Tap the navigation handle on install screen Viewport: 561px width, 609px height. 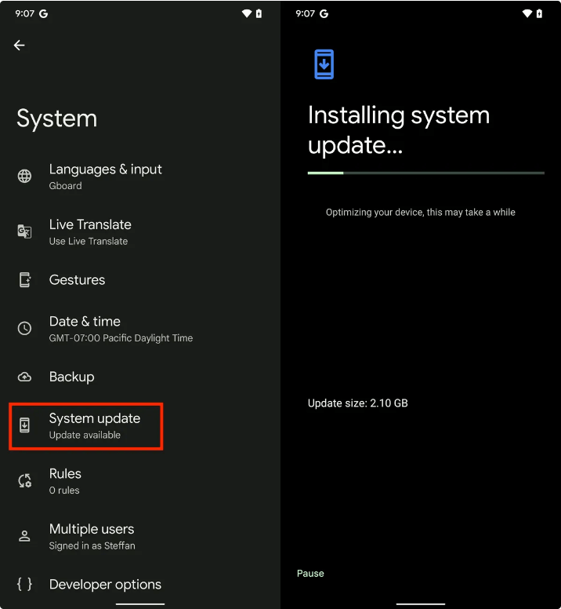click(420, 604)
